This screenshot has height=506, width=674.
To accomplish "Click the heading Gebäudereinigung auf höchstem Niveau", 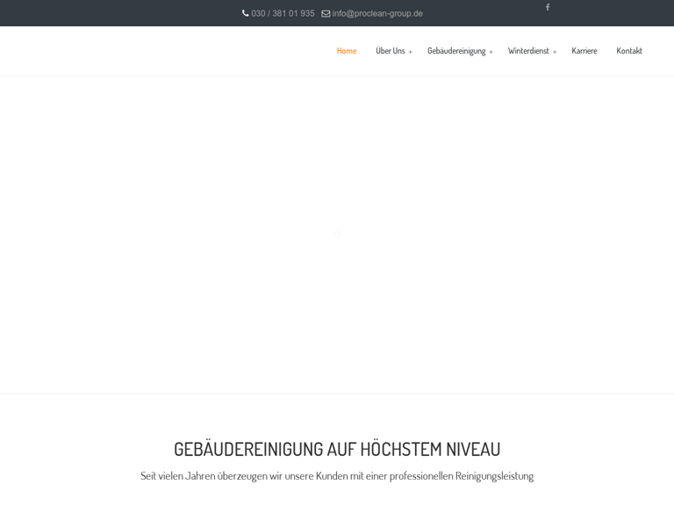I will (337, 449).
